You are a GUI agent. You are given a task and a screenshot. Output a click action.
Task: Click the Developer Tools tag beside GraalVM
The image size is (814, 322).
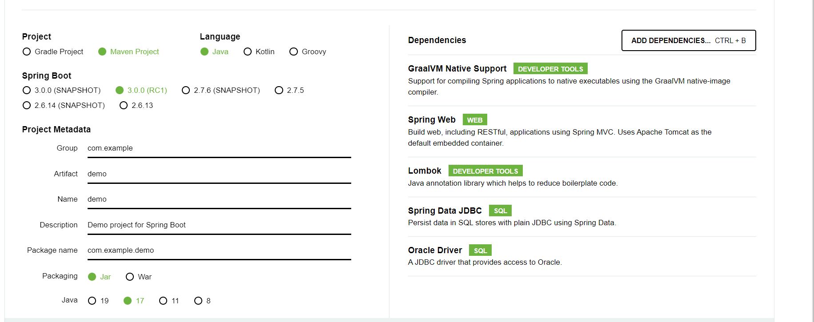[550, 69]
